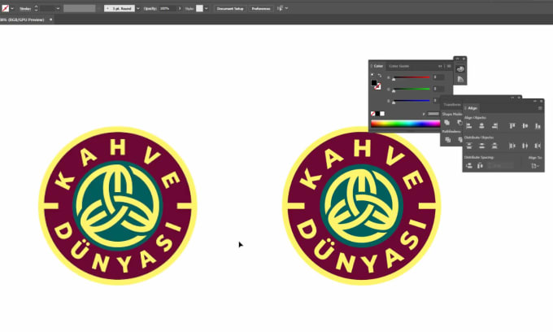Click Horizontal Align Left icon
The width and height of the screenshot is (553, 332).
[468, 126]
